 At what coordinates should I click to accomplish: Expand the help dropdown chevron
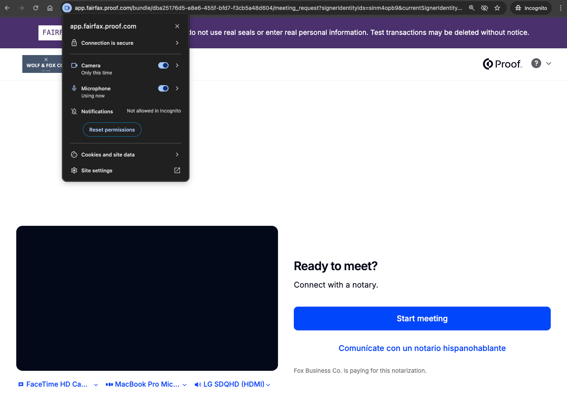549,63
